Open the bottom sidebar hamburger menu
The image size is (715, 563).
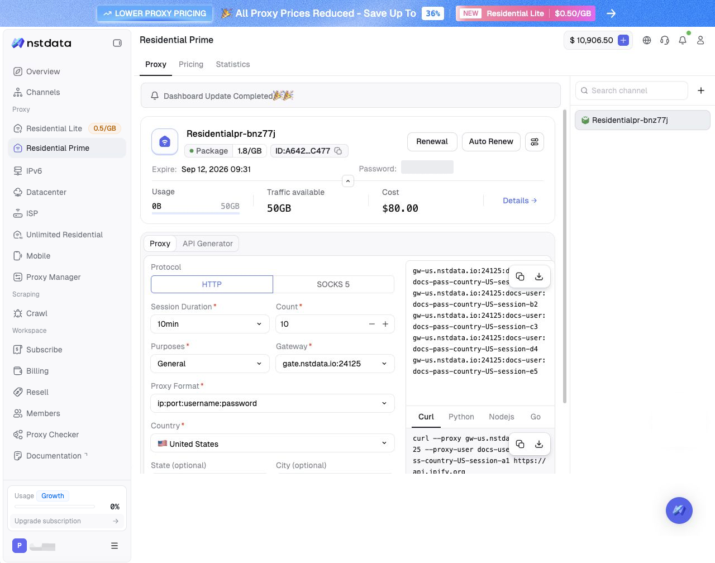click(115, 546)
